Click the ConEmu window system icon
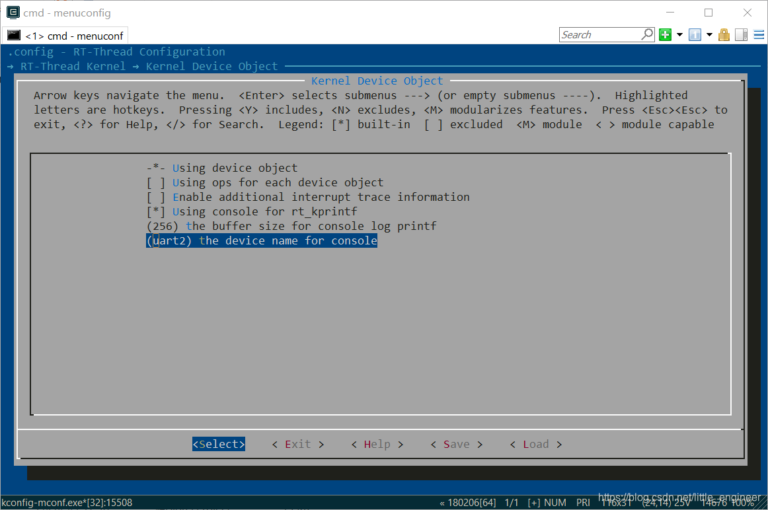This screenshot has height=510, width=768. tap(13, 13)
